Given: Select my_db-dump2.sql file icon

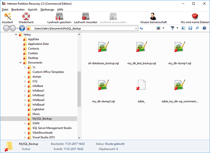Looking at the screenshot, I should click(103, 85).
